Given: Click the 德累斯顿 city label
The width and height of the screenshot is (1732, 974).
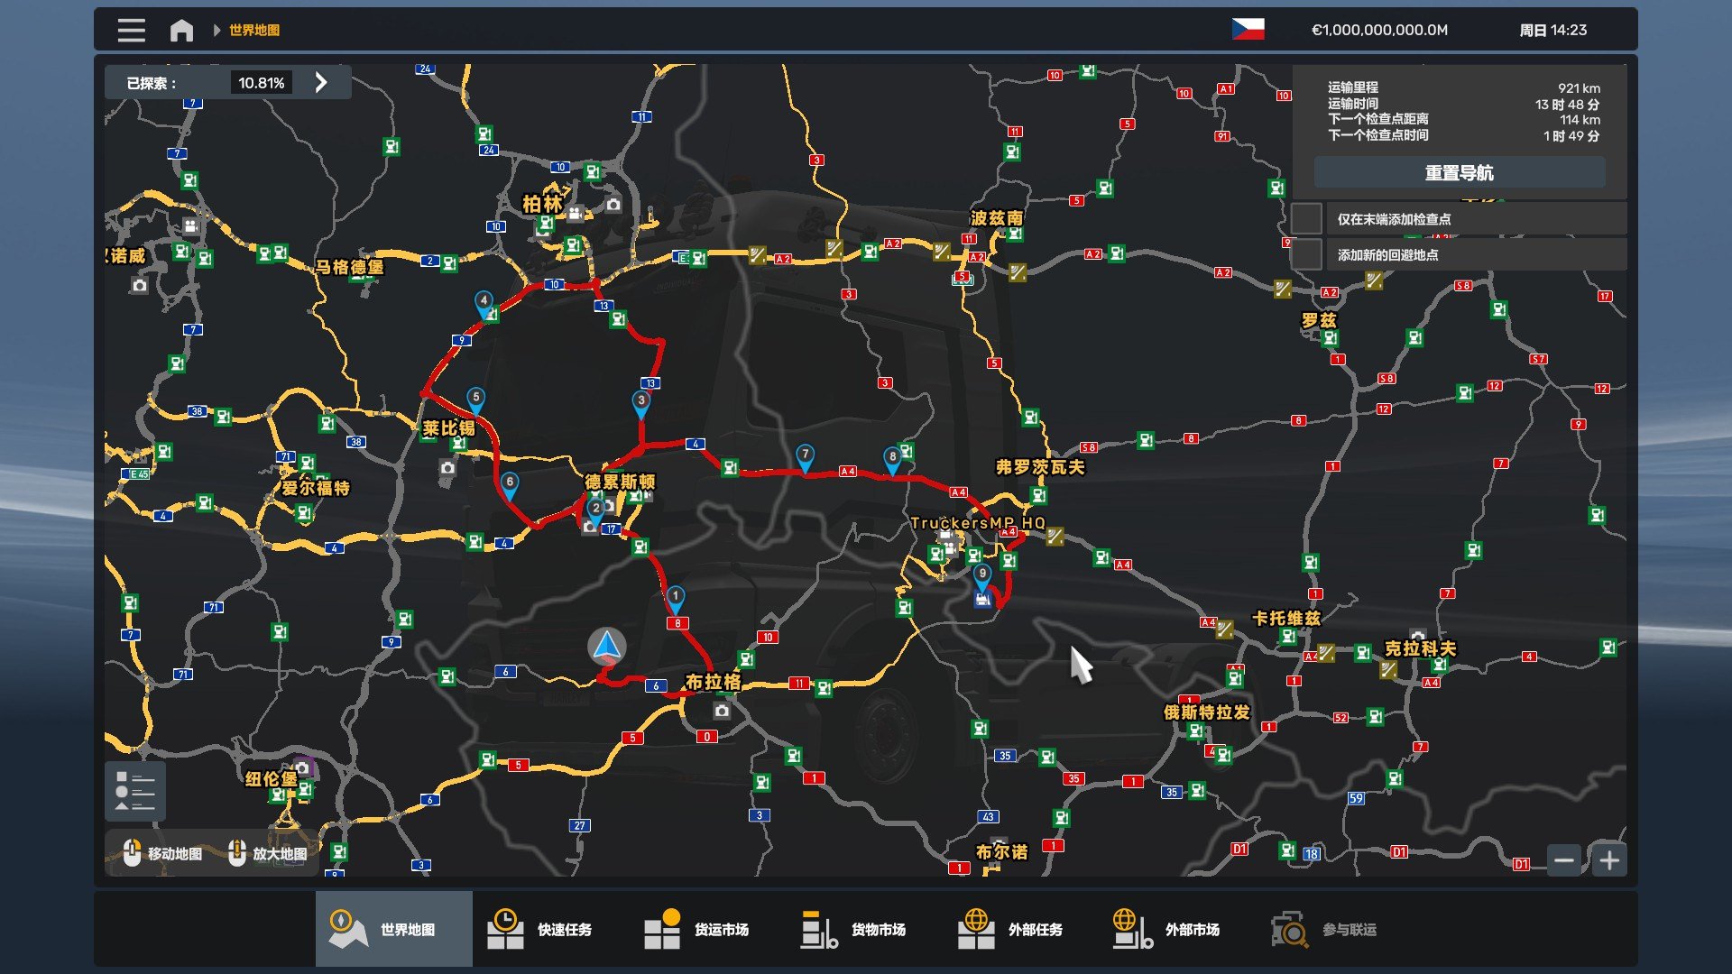Looking at the screenshot, I should pos(621,482).
